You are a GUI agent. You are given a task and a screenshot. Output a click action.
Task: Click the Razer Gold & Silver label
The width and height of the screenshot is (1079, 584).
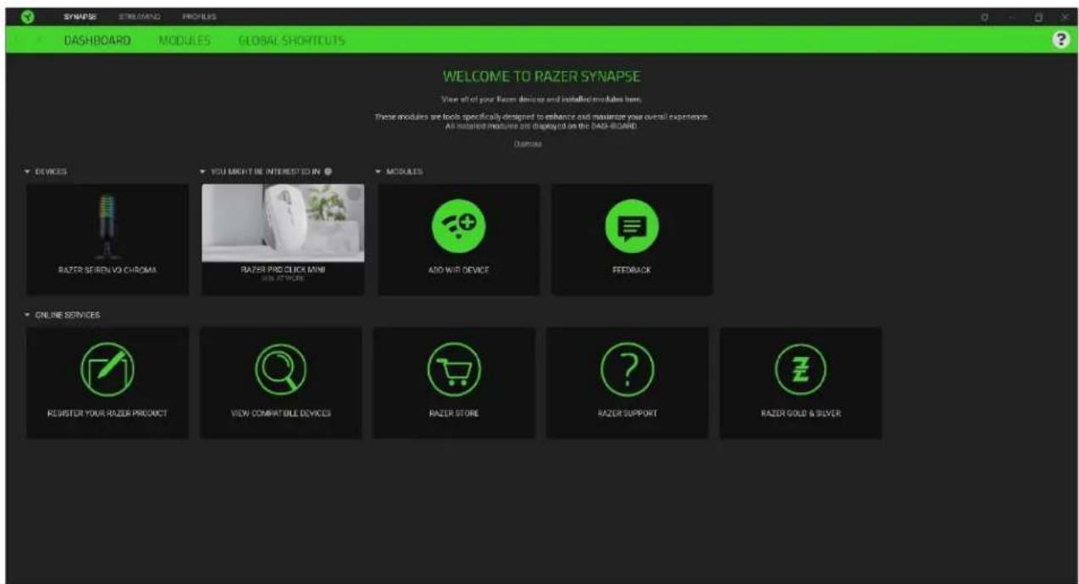point(800,414)
